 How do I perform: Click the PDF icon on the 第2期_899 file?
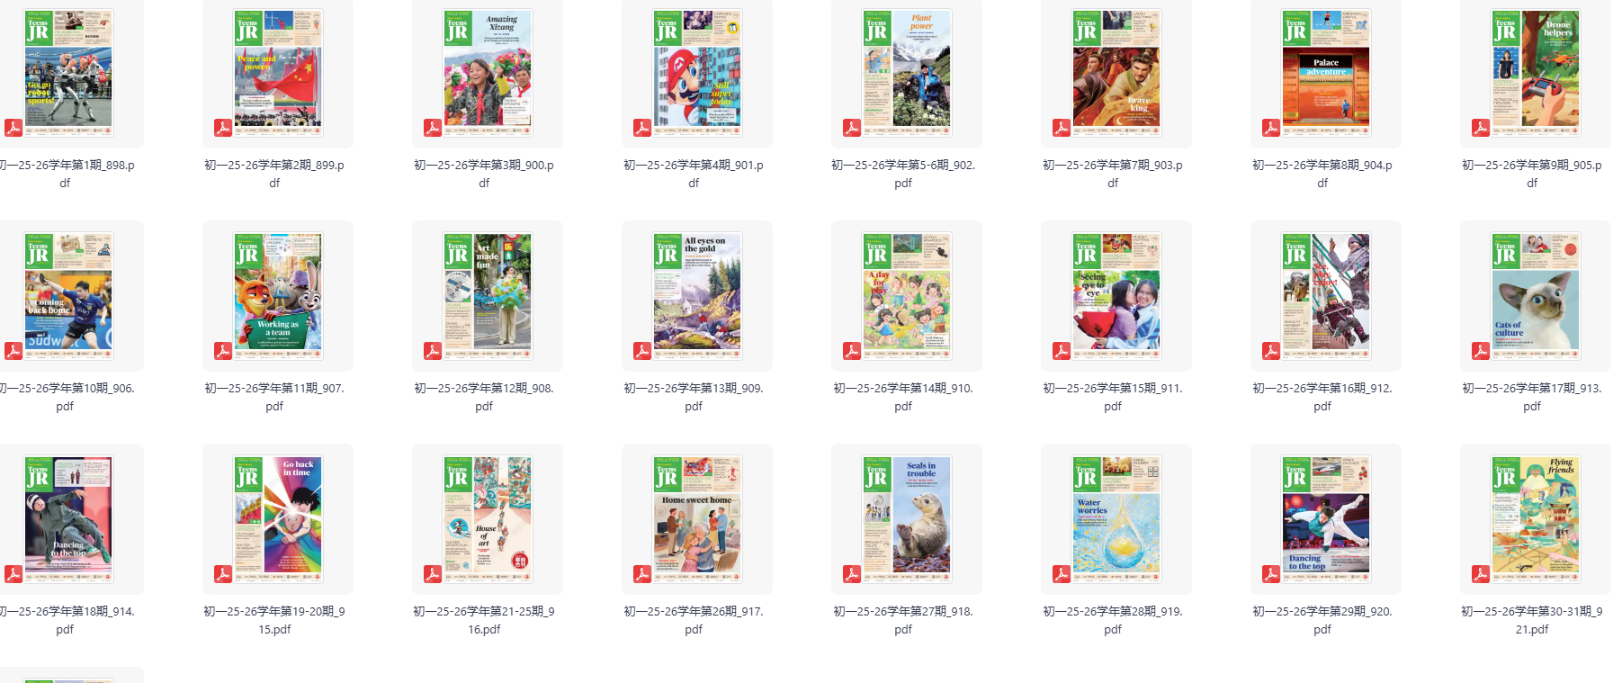pos(222,128)
